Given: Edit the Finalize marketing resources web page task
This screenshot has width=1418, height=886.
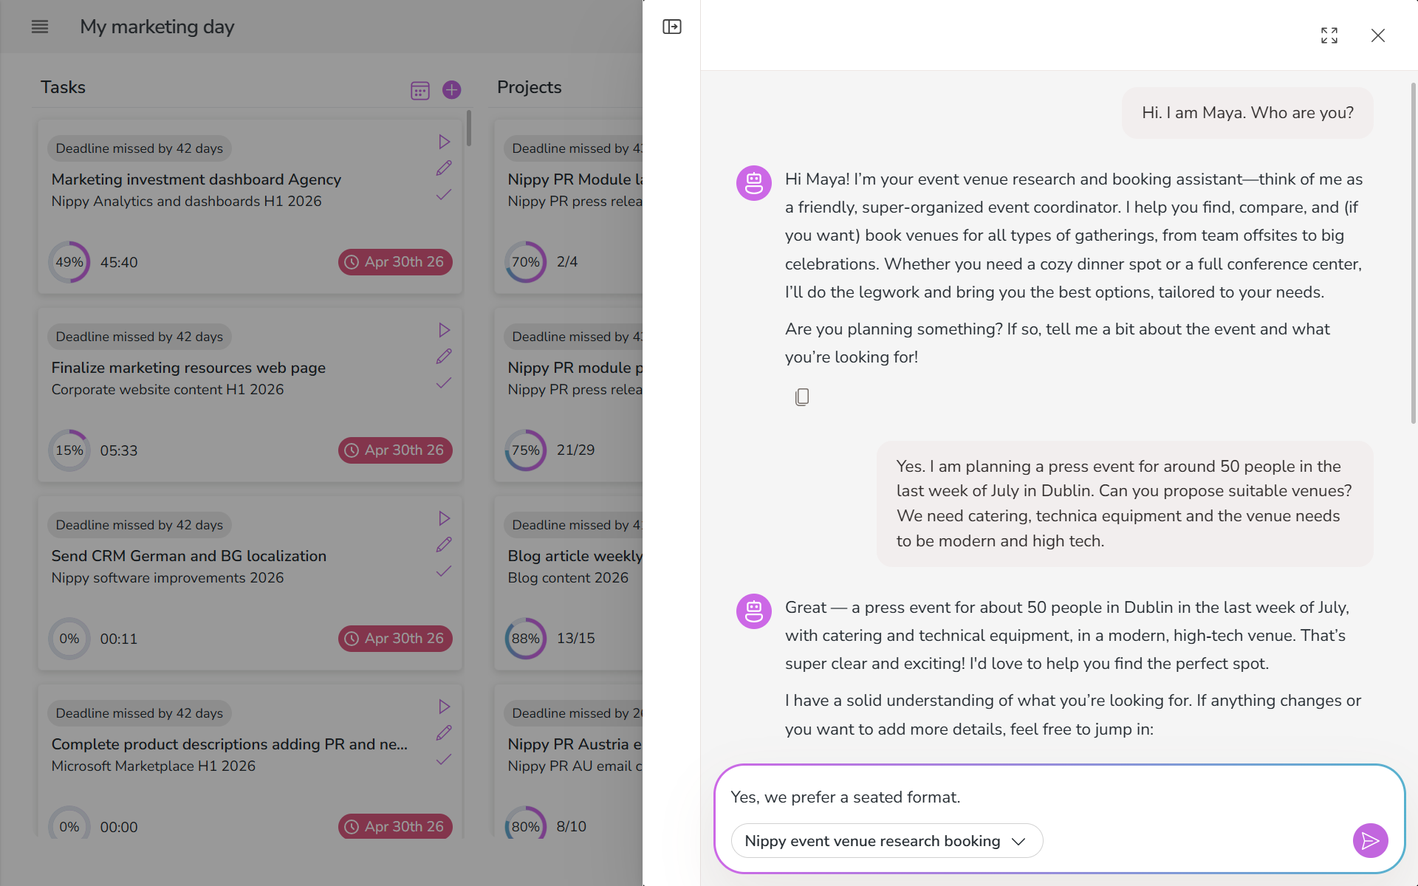Looking at the screenshot, I should 444,357.
